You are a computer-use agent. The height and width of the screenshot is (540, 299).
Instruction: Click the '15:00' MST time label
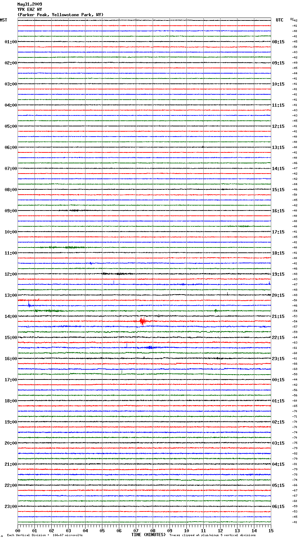[11, 338]
